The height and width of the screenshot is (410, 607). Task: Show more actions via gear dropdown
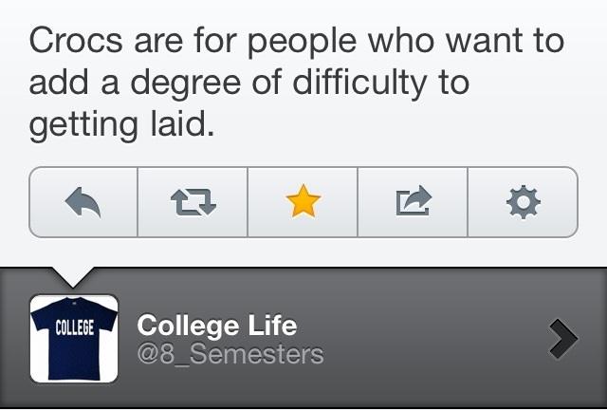[x=523, y=201]
